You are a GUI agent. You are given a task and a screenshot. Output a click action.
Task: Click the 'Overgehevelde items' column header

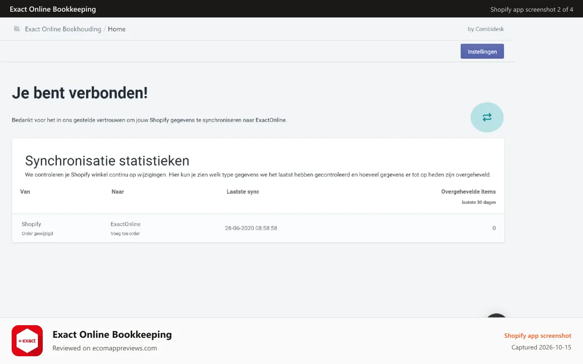click(x=468, y=192)
